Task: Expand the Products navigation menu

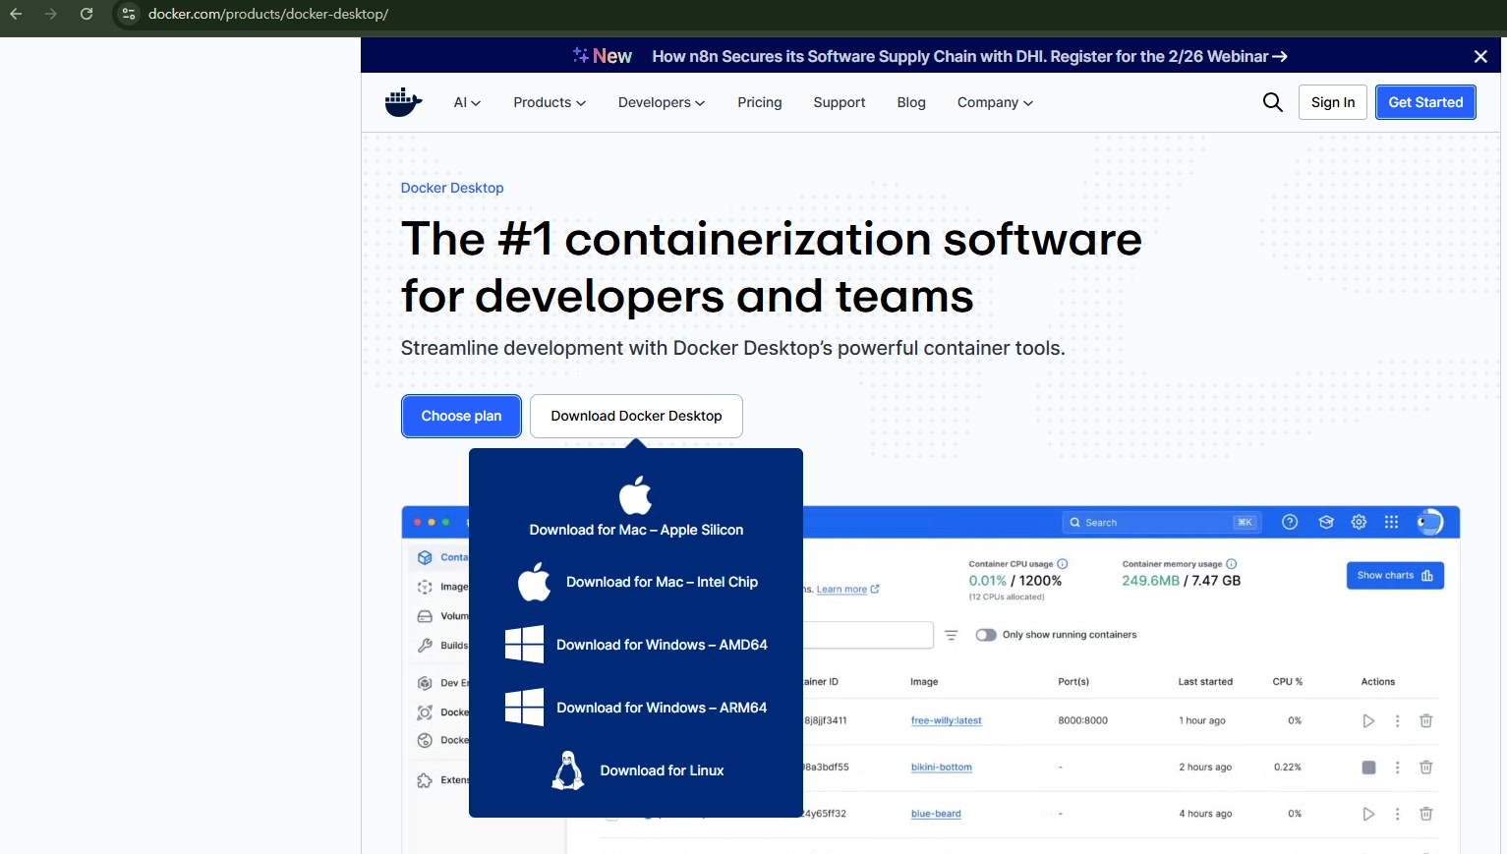Action: click(x=550, y=102)
